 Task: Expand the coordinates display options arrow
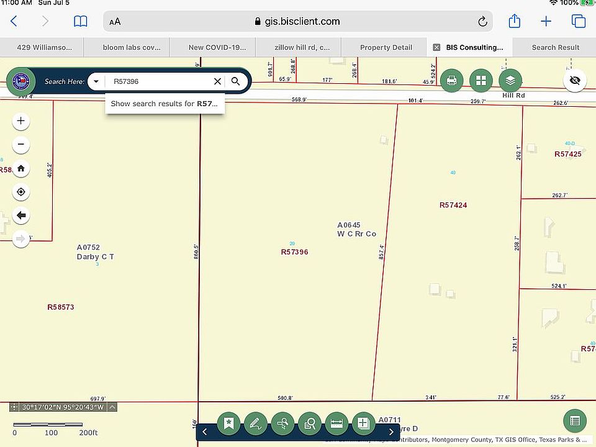112,407
